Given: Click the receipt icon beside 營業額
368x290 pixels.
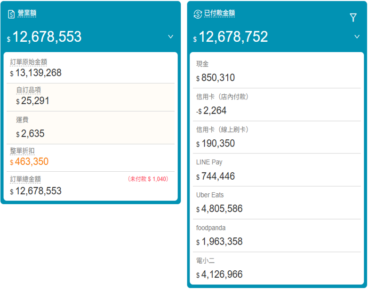Looking at the screenshot, I should click(12, 15).
